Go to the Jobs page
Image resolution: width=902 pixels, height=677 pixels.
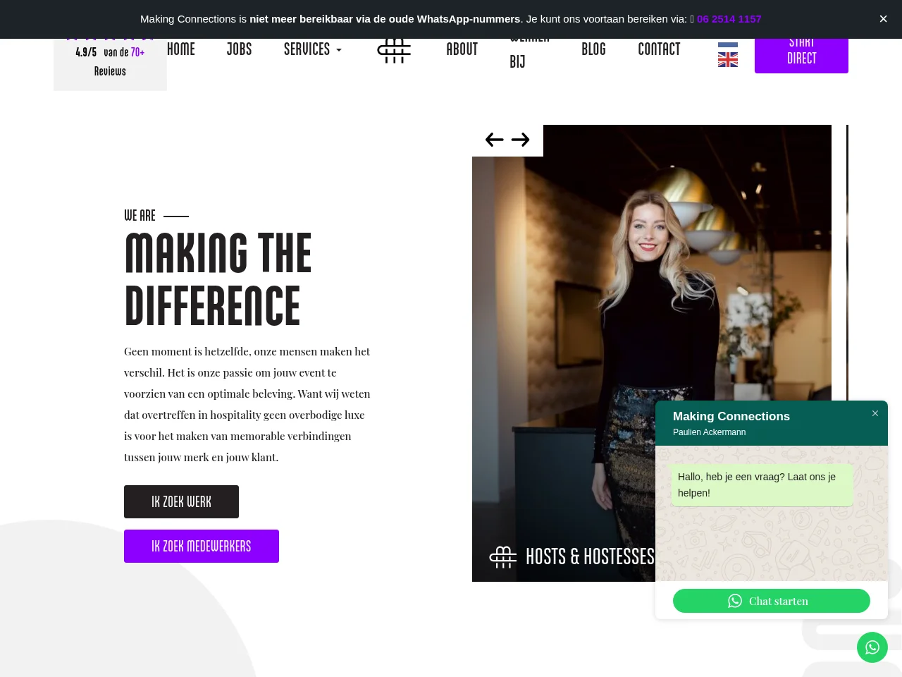coord(239,49)
